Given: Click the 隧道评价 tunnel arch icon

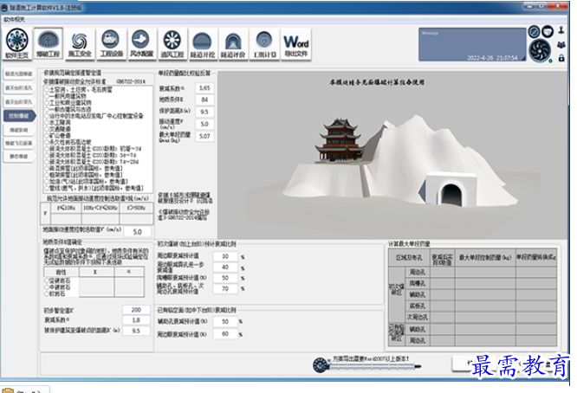Looking at the screenshot, I should tap(233, 44).
